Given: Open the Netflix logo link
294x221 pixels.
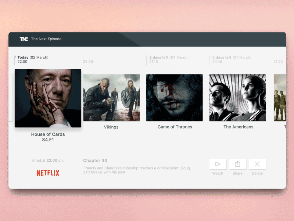Looking at the screenshot, I should tap(48, 173).
